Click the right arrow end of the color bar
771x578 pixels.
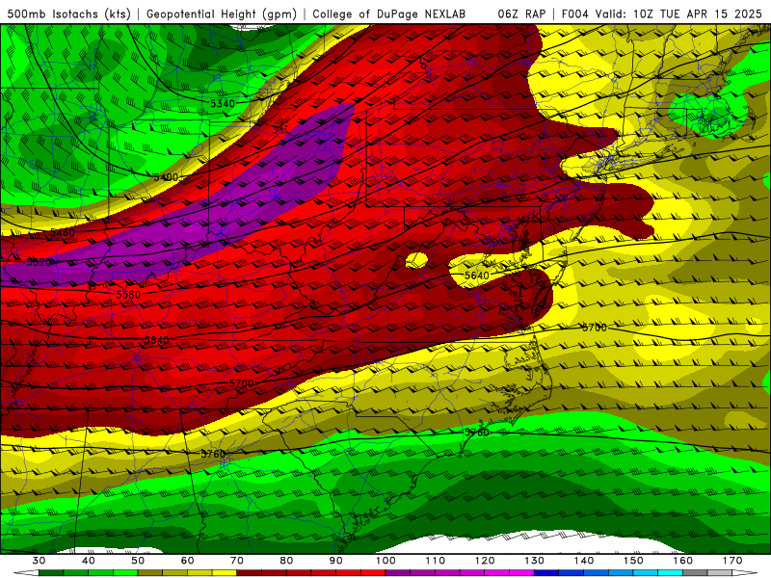click(745, 573)
